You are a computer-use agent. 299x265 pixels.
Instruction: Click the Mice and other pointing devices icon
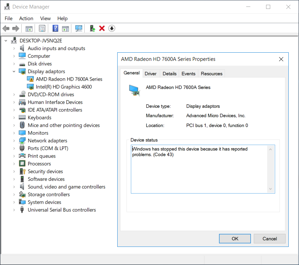point(22,125)
